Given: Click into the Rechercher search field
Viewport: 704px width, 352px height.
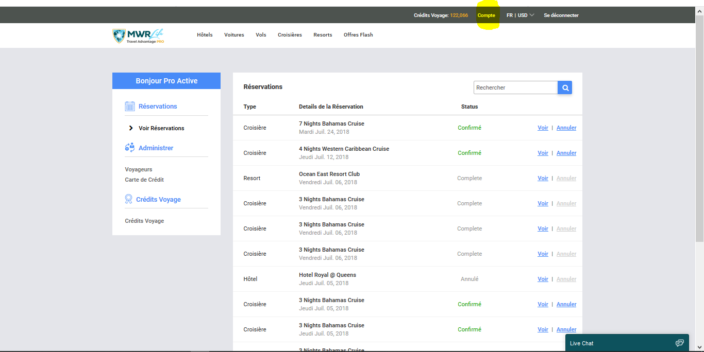Looking at the screenshot, I should point(515,87).
